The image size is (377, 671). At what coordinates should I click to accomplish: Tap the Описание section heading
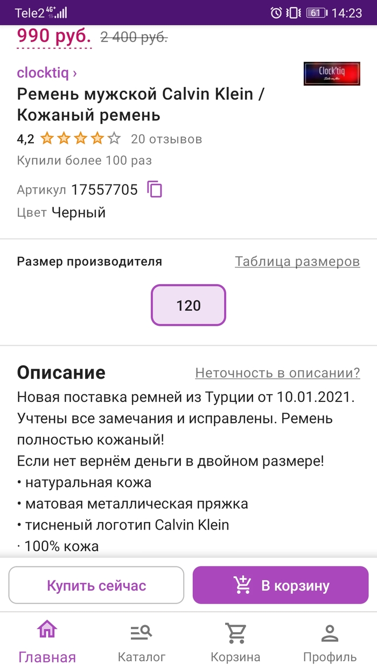pyautogui.click(x=61, y=373)
